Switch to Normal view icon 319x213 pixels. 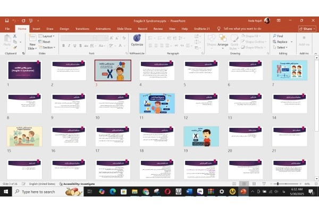click(234, 184)
